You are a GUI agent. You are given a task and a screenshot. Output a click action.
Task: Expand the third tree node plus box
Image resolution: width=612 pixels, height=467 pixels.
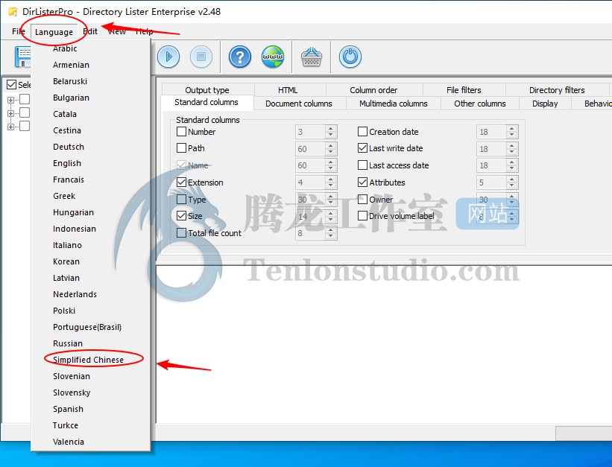pyautogui.click(x=10, y=127)
